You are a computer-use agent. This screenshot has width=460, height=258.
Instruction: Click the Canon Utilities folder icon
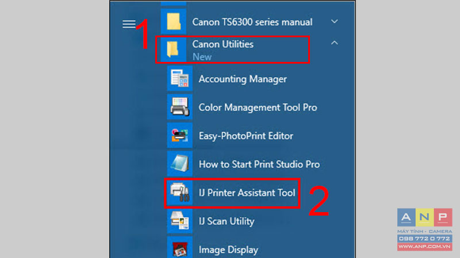174,49
